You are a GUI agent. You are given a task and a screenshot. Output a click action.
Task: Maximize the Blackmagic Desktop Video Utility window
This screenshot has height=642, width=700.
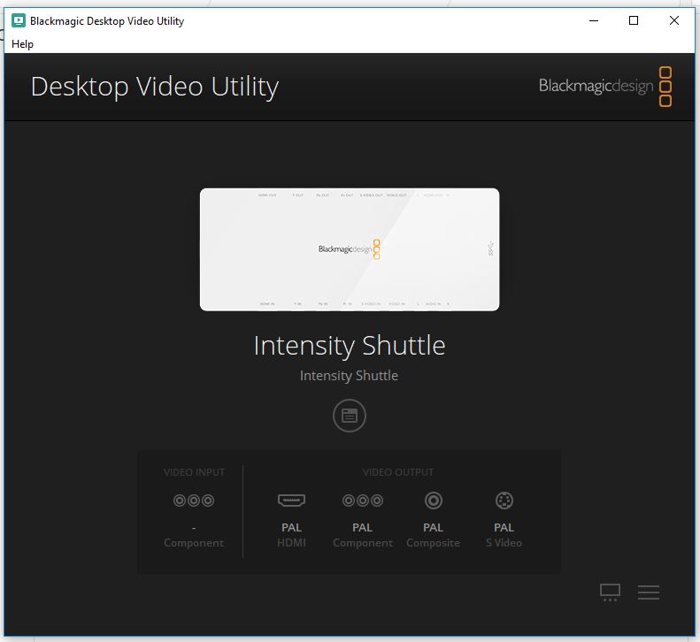pos(634,20)
